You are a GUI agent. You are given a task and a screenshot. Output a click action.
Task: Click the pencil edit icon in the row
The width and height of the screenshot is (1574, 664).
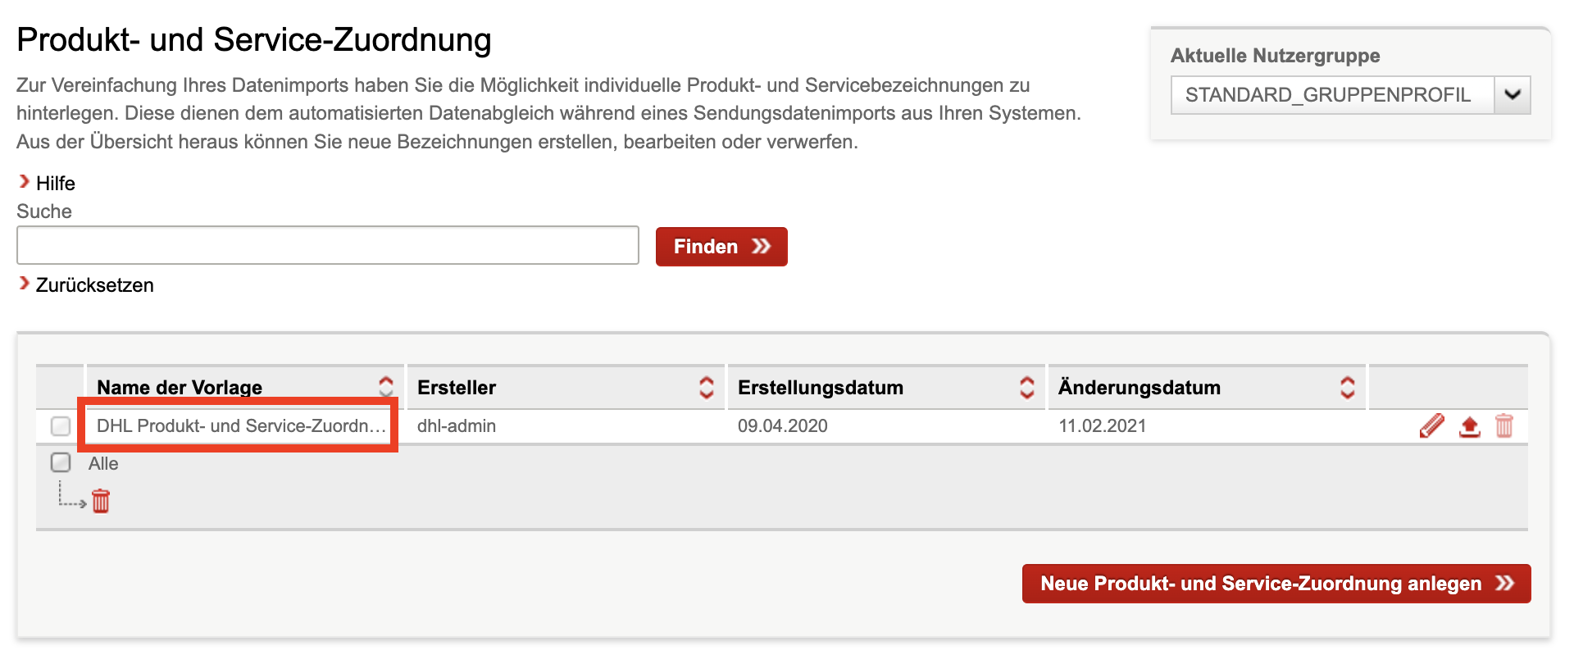(1431, 426)
